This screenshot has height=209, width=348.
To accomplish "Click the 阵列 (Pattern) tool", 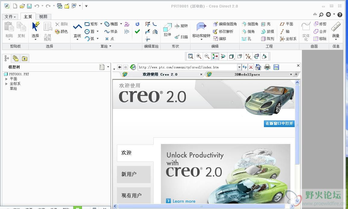I will point(268,39).
